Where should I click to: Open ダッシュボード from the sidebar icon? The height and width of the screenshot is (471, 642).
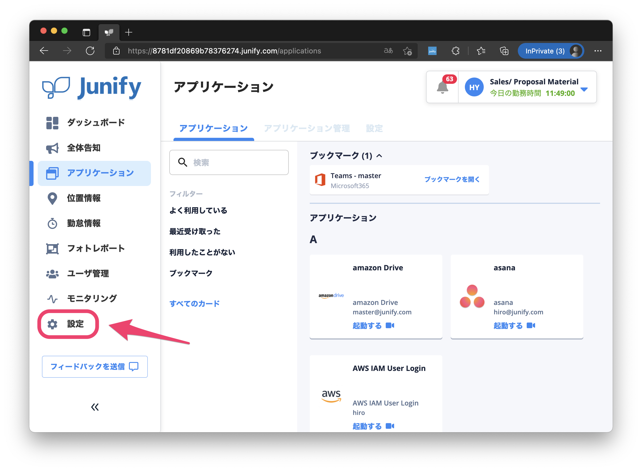pyautogui.click(x=52, y=123)
